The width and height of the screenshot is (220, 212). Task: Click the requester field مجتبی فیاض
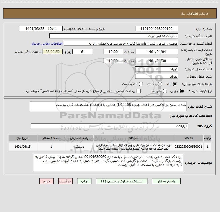pos(121,44)
